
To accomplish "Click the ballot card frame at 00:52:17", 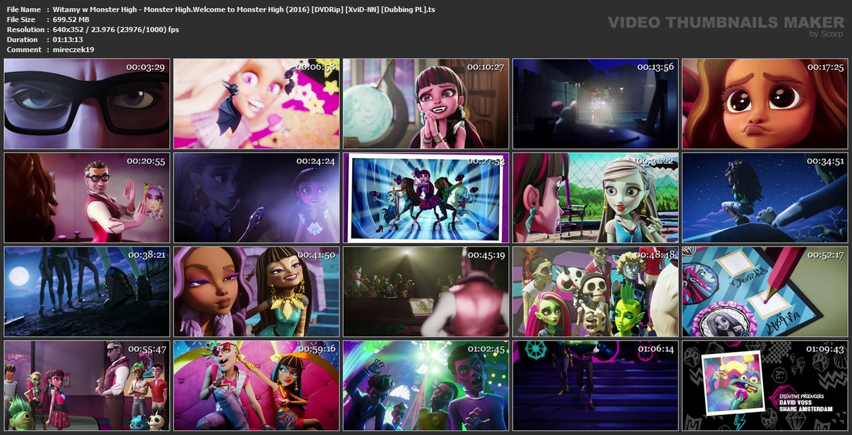I will coord(765,292).
